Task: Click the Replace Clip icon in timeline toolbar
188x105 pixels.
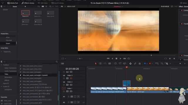Action: 125,64
